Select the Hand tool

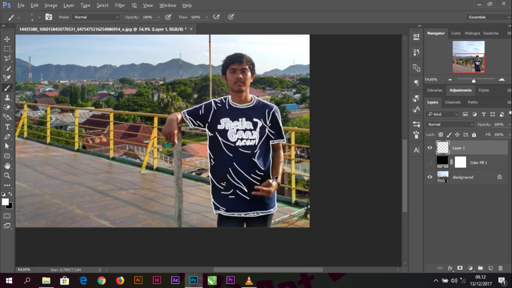pyautogui.click(x=7, y=166)
